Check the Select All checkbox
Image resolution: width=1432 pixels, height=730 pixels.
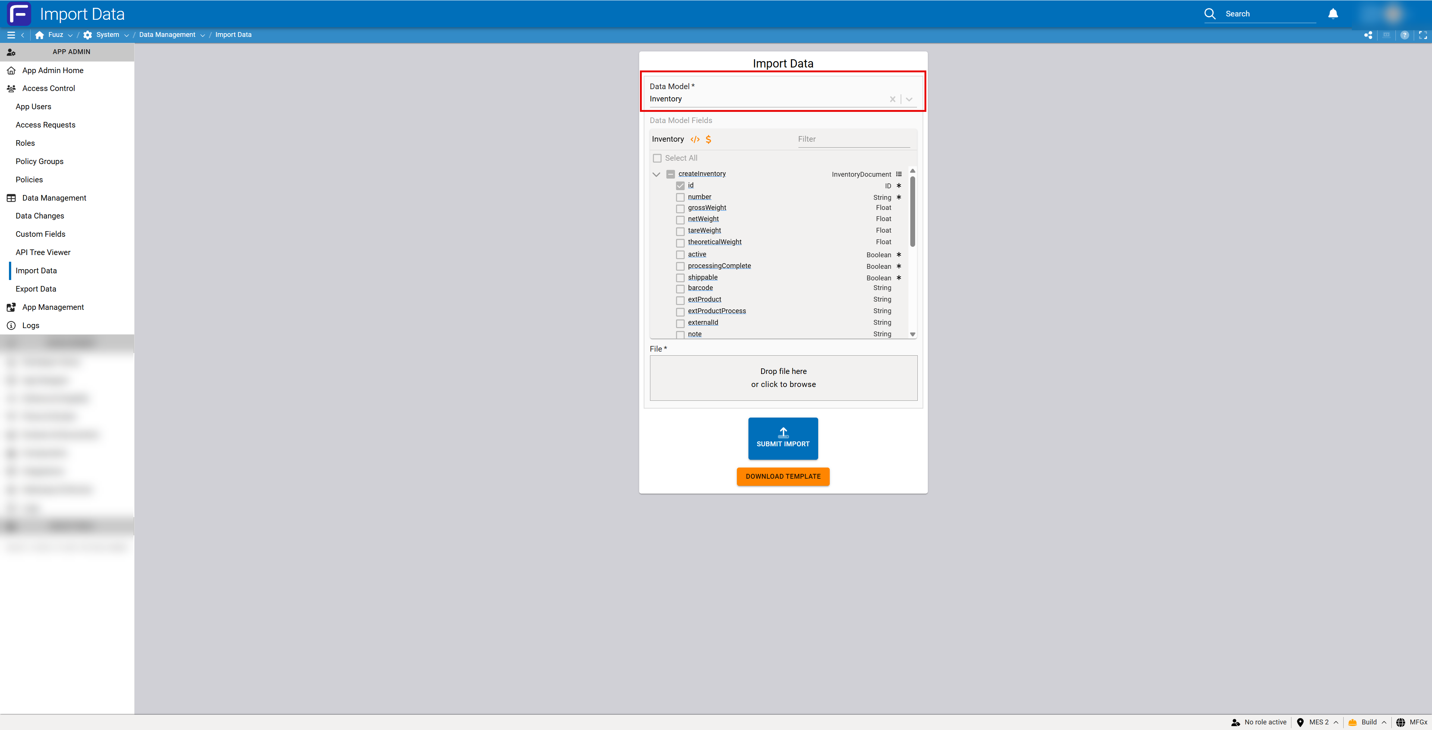[657, 158]
